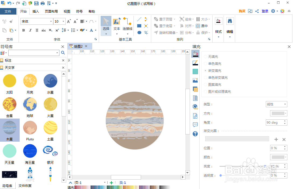Add a new page with green plus
Screen dimensions: 293x189
coord(111,183)
